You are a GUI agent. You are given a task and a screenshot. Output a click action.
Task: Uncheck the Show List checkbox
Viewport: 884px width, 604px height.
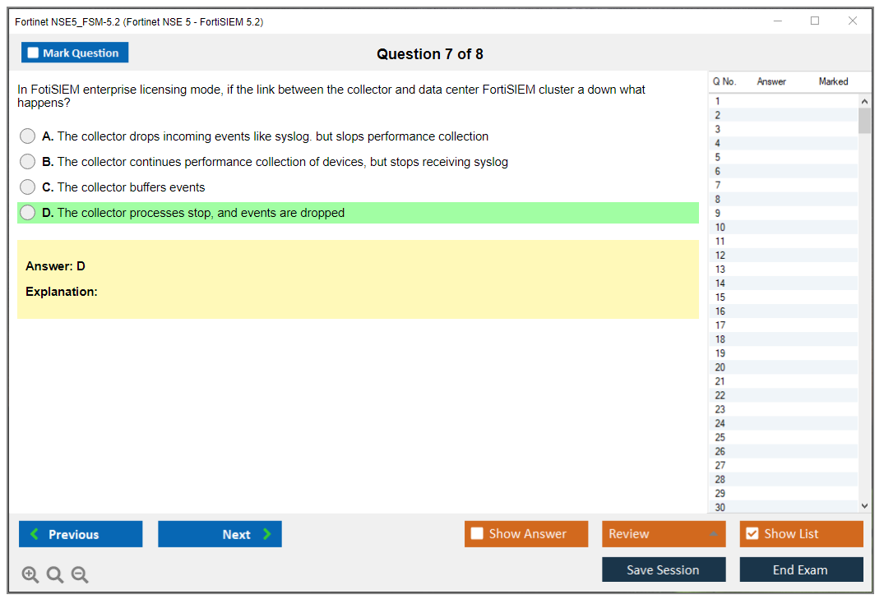click(x=752, y=534)
